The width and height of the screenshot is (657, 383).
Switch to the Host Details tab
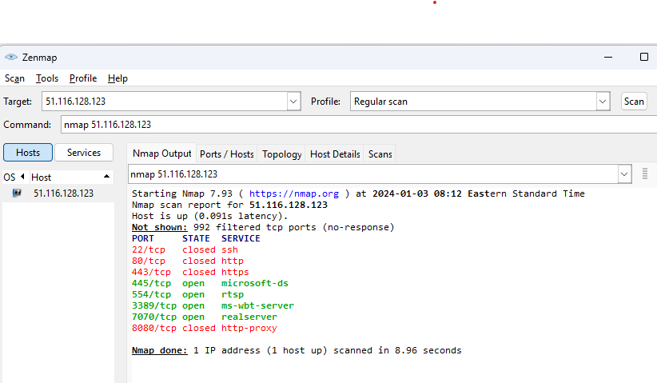click(335, 154)
